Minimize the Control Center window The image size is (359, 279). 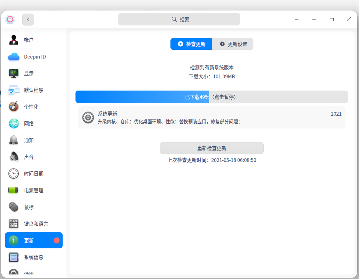pos(314,20)
